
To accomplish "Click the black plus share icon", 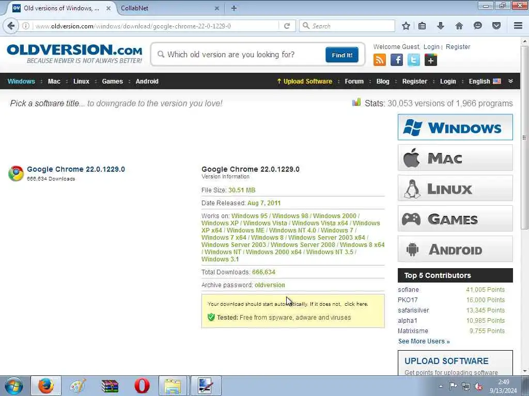I will tap(431, 60).
